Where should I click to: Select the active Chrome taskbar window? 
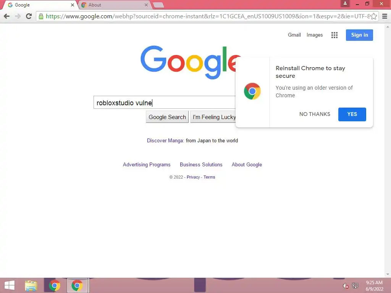(77, 285)
